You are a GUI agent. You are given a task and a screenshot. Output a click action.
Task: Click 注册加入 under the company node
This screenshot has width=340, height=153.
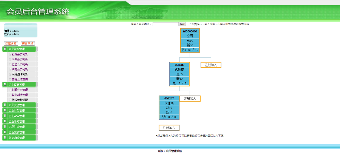(x=211, y=65)
